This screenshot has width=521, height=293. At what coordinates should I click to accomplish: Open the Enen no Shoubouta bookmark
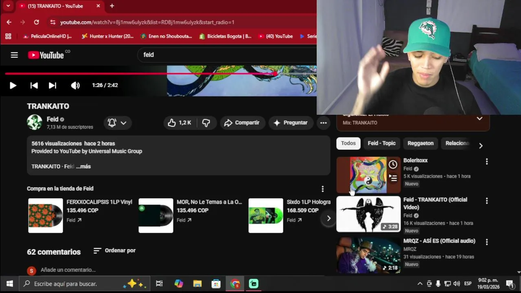(x=166, y=36)
